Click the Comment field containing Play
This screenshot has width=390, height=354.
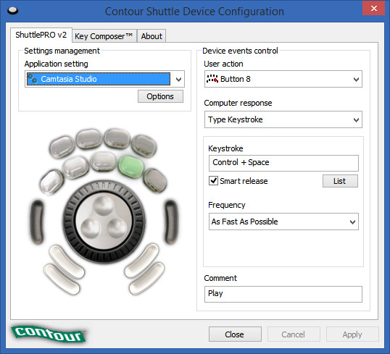283,294
